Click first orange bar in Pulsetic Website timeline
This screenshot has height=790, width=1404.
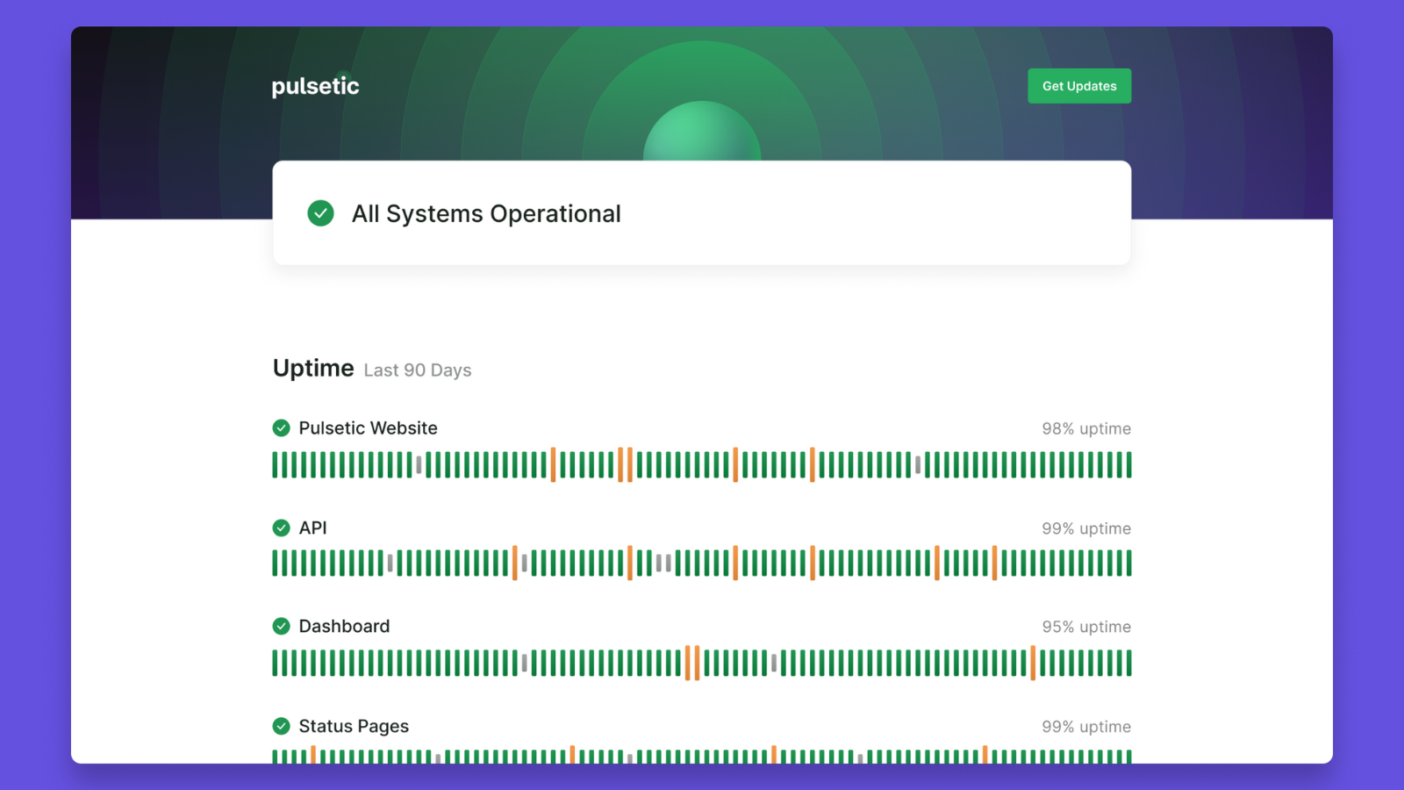[553, 464]
